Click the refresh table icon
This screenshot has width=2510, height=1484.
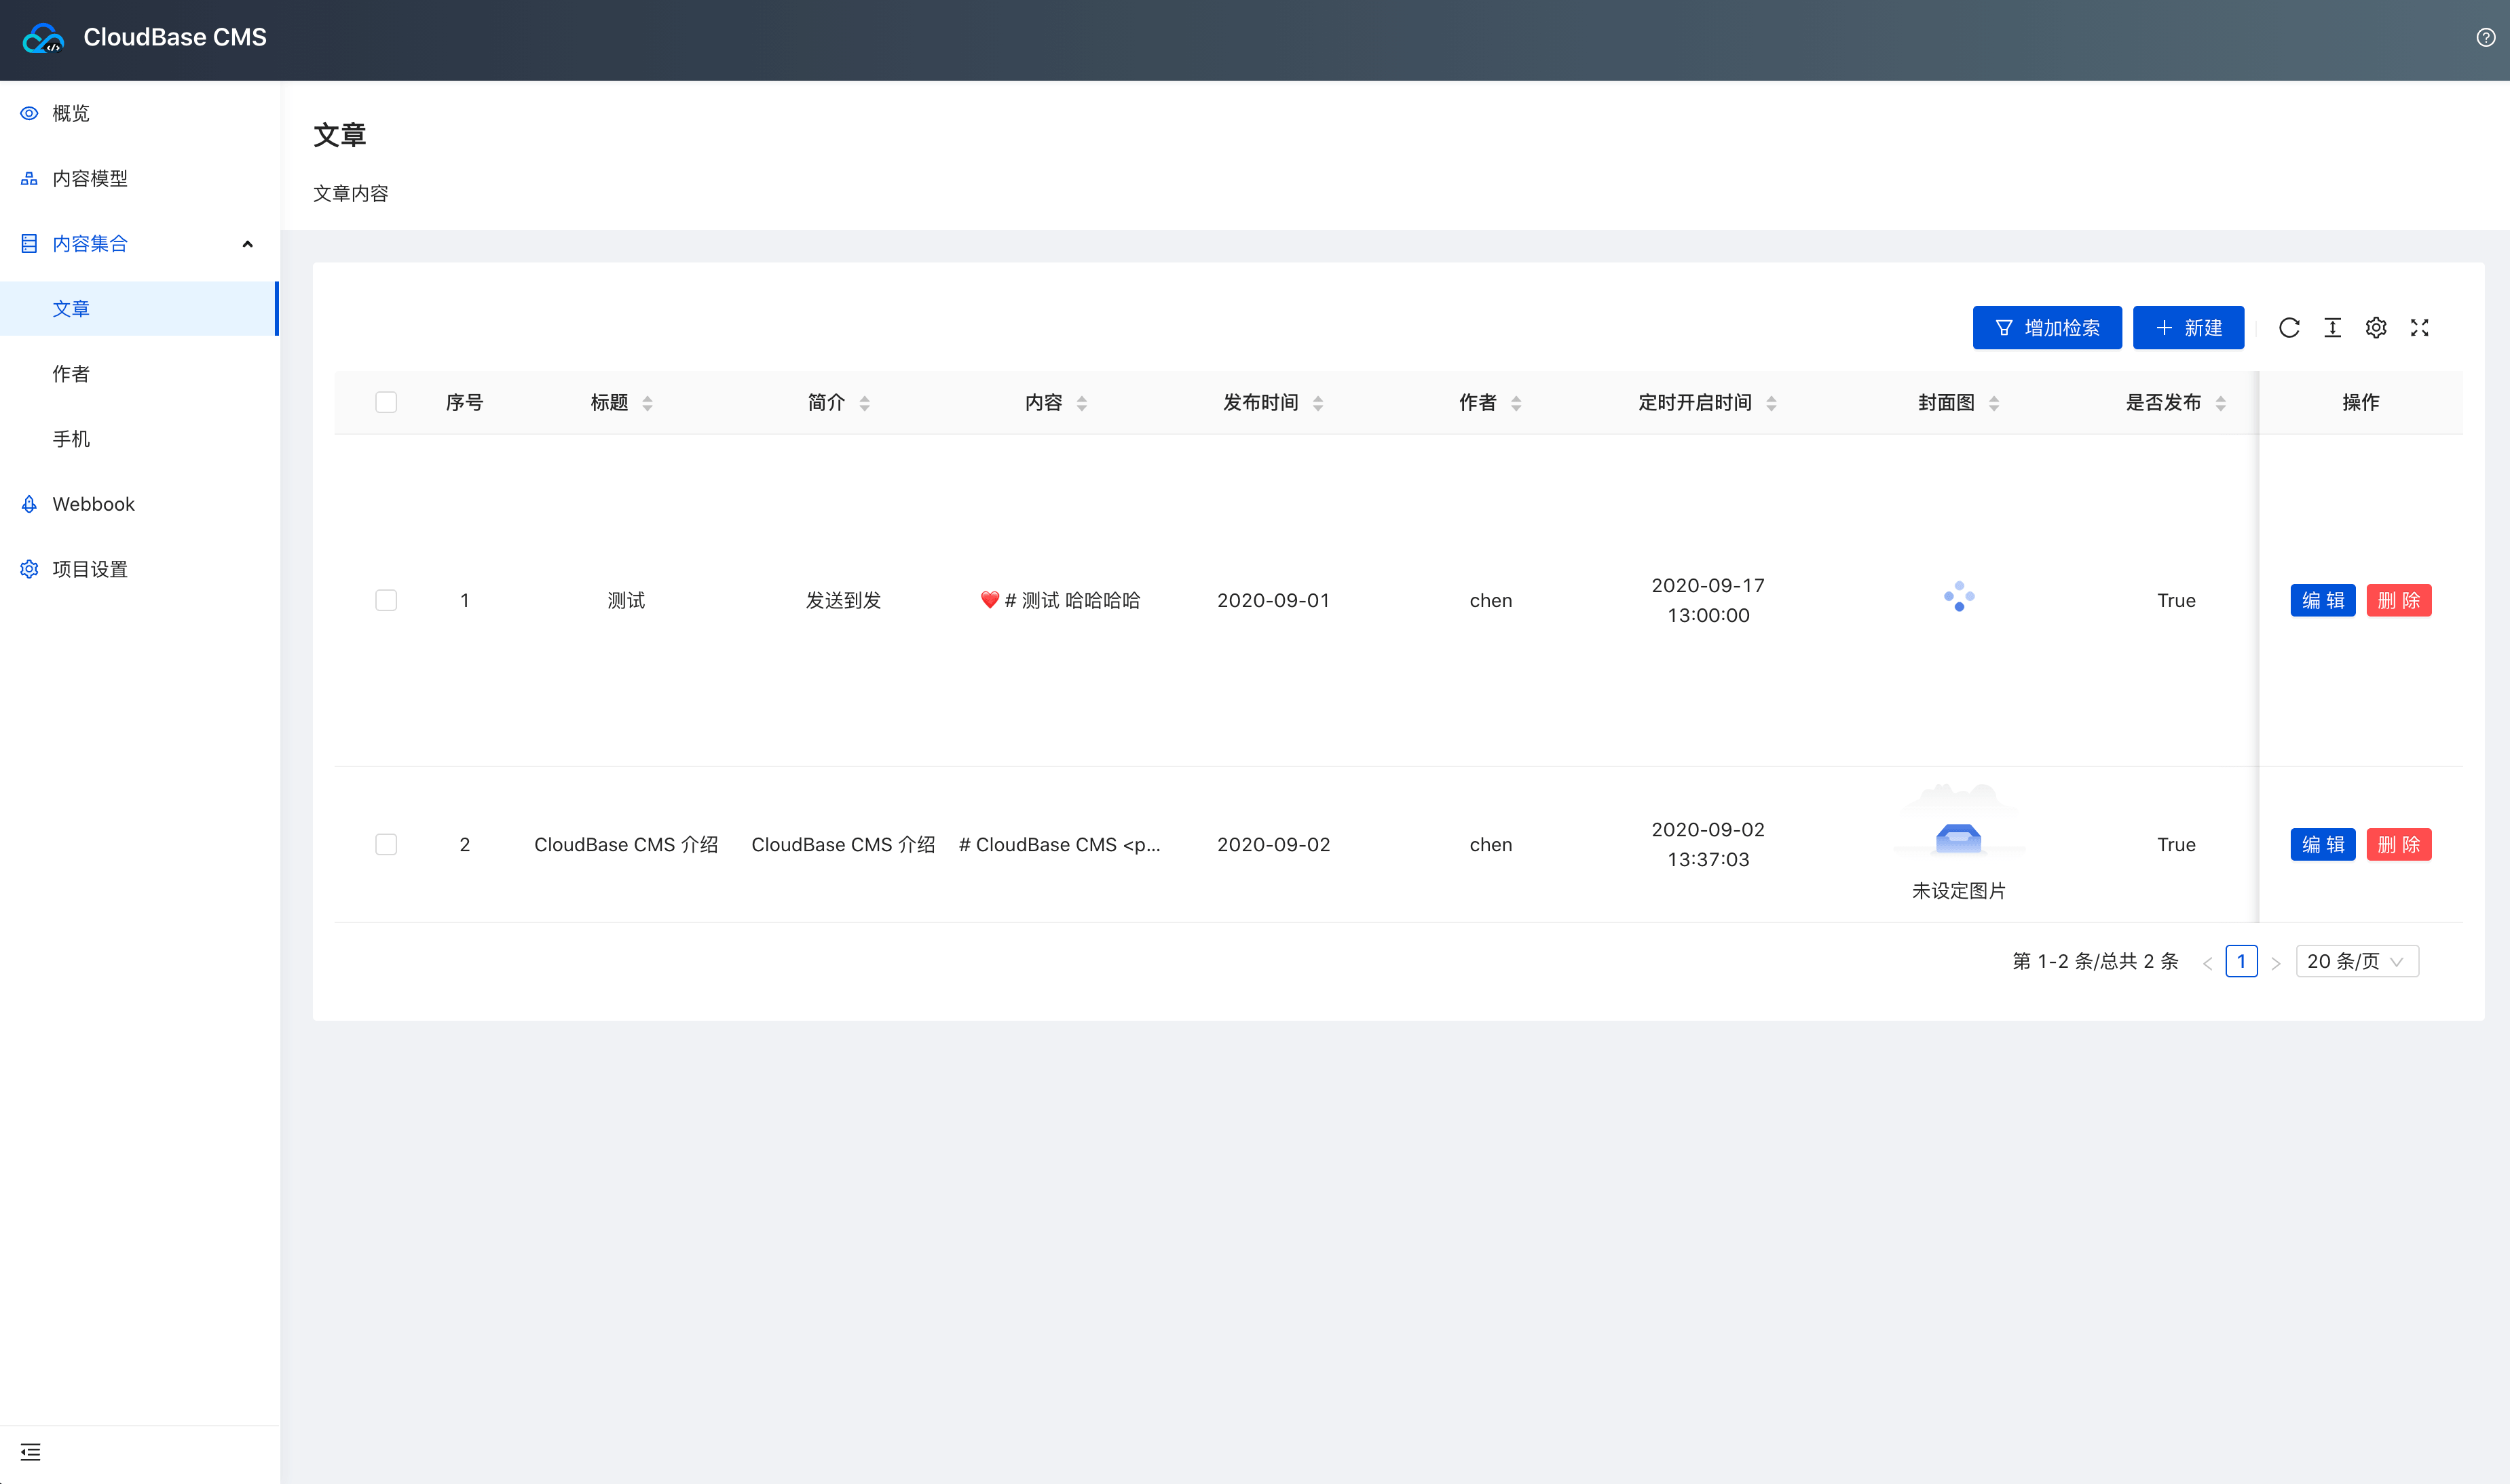pos(2289,328)
